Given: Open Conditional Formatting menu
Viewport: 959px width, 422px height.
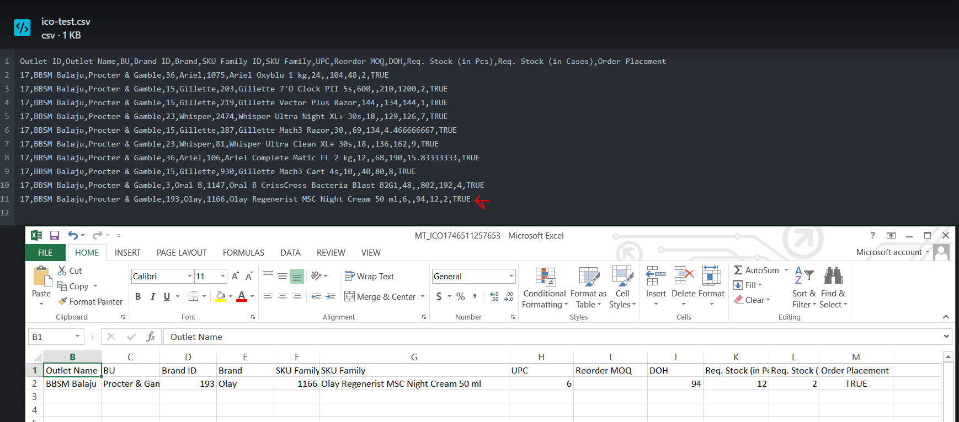Looking at the screenshot, I should [x=544, y=288].
